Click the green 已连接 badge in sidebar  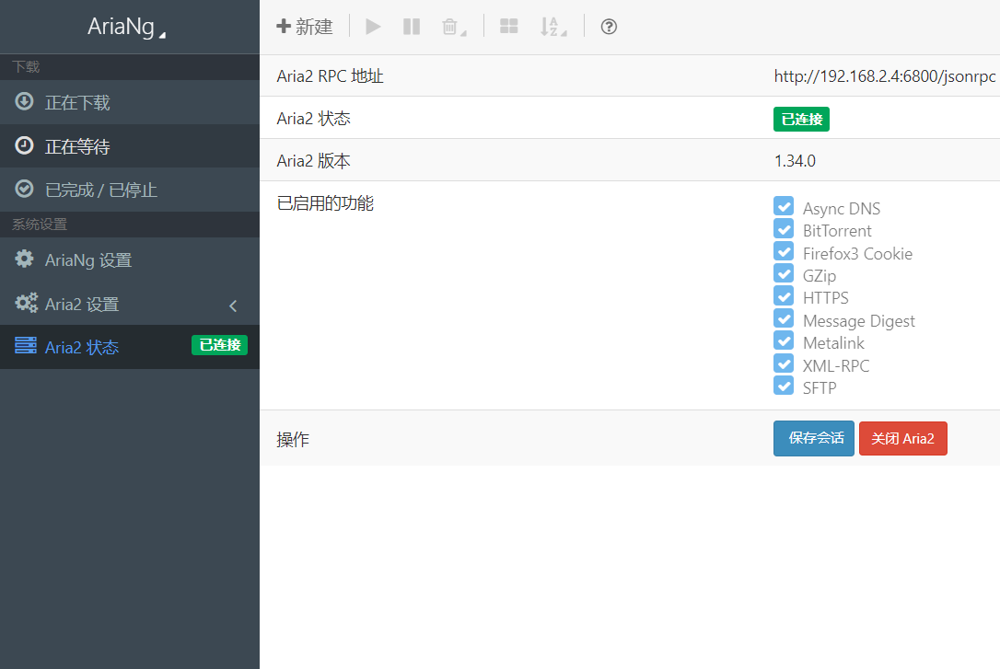(219, 345)
